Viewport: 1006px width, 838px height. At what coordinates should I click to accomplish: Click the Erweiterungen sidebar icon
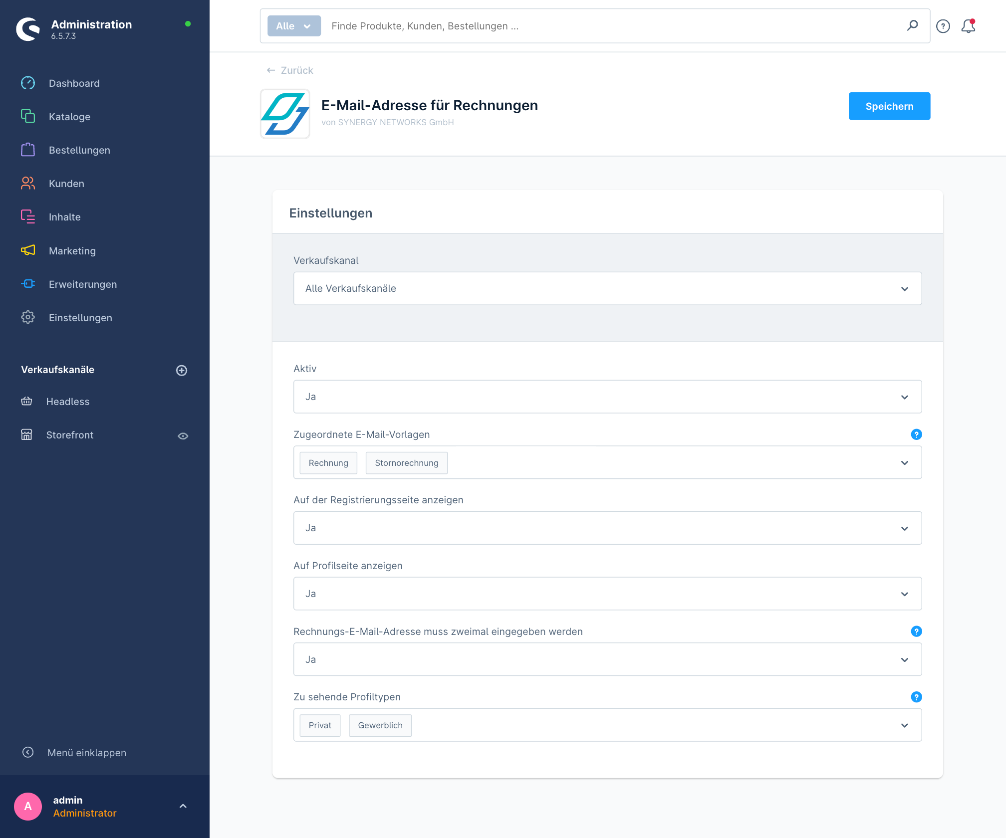tap(27, 284)
